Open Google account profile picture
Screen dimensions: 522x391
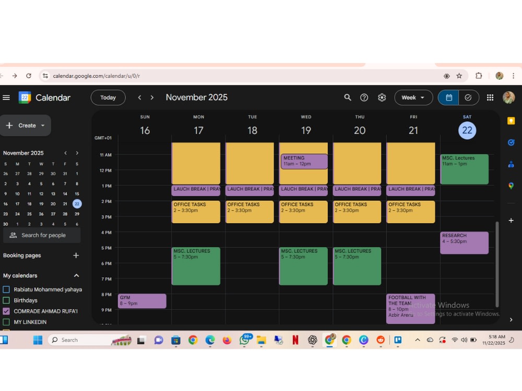[x=508, y=97]
